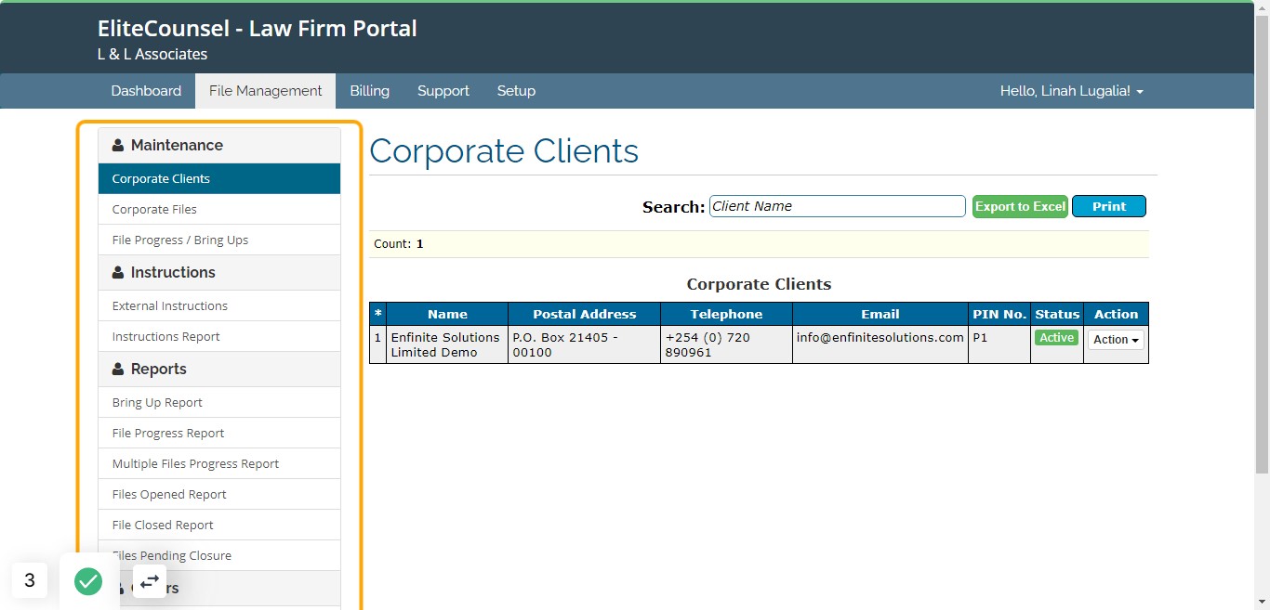
Task: Click the Print button
Action: (1109, 206)
